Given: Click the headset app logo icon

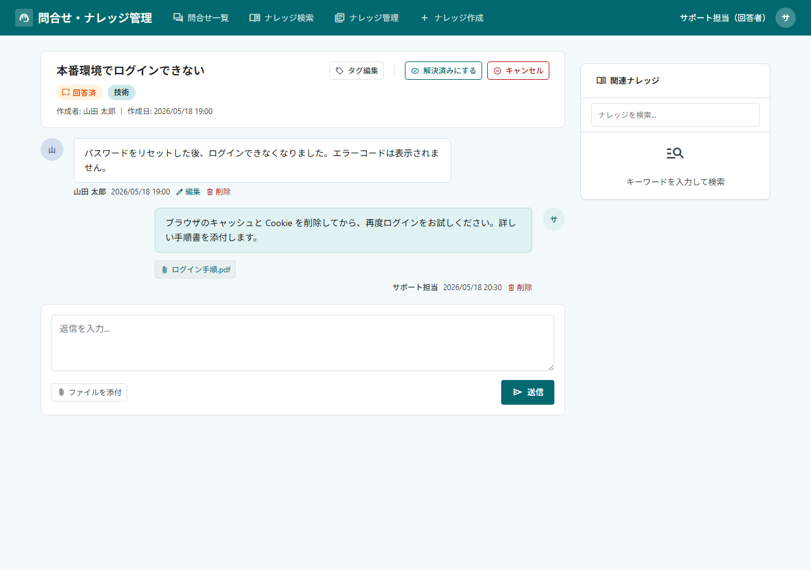Looking at the screenshot, I should [24, 18].
